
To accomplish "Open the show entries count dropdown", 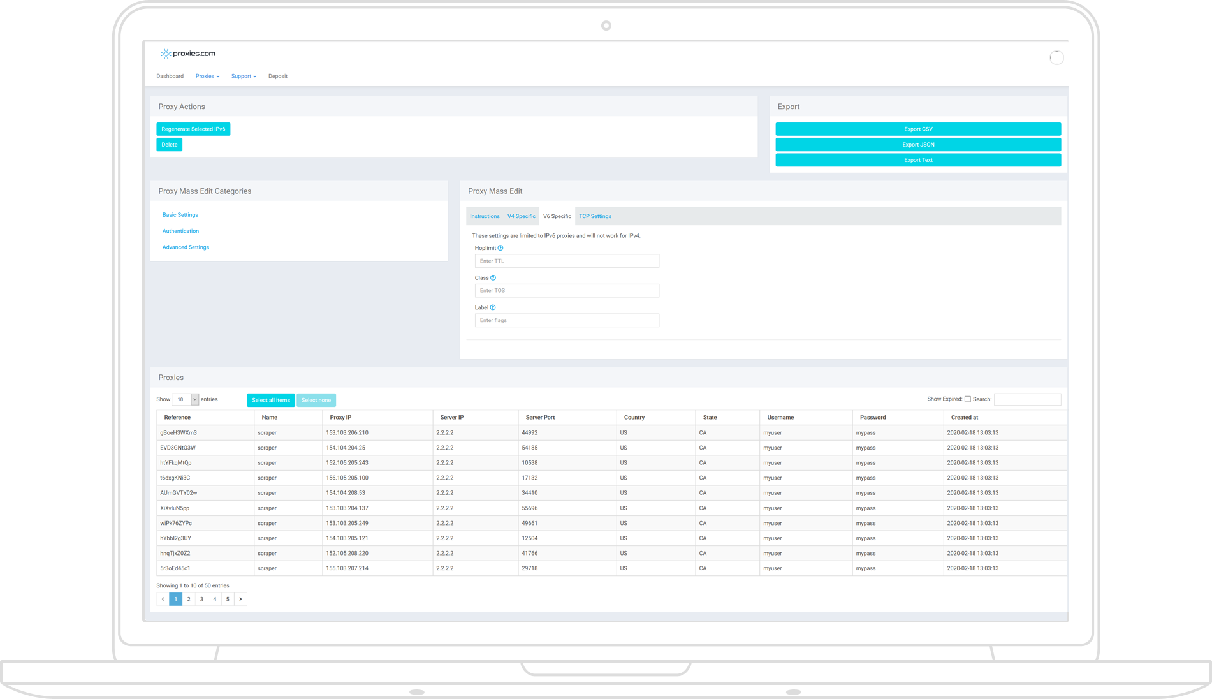I will tap(186, 399).
